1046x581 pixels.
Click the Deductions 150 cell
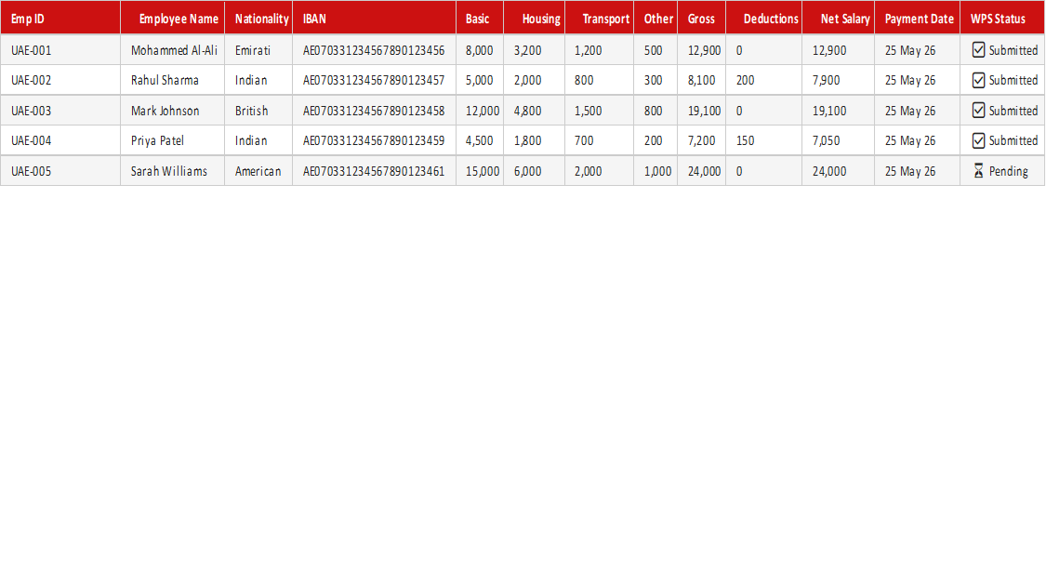point(764,140)
